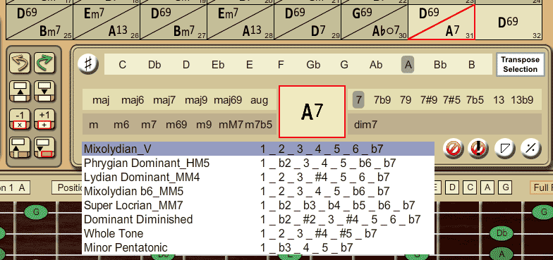Viewport: 553px width, 260px height.
Task: Select Whole Tone scale option
Action: (x=258, y=233)
